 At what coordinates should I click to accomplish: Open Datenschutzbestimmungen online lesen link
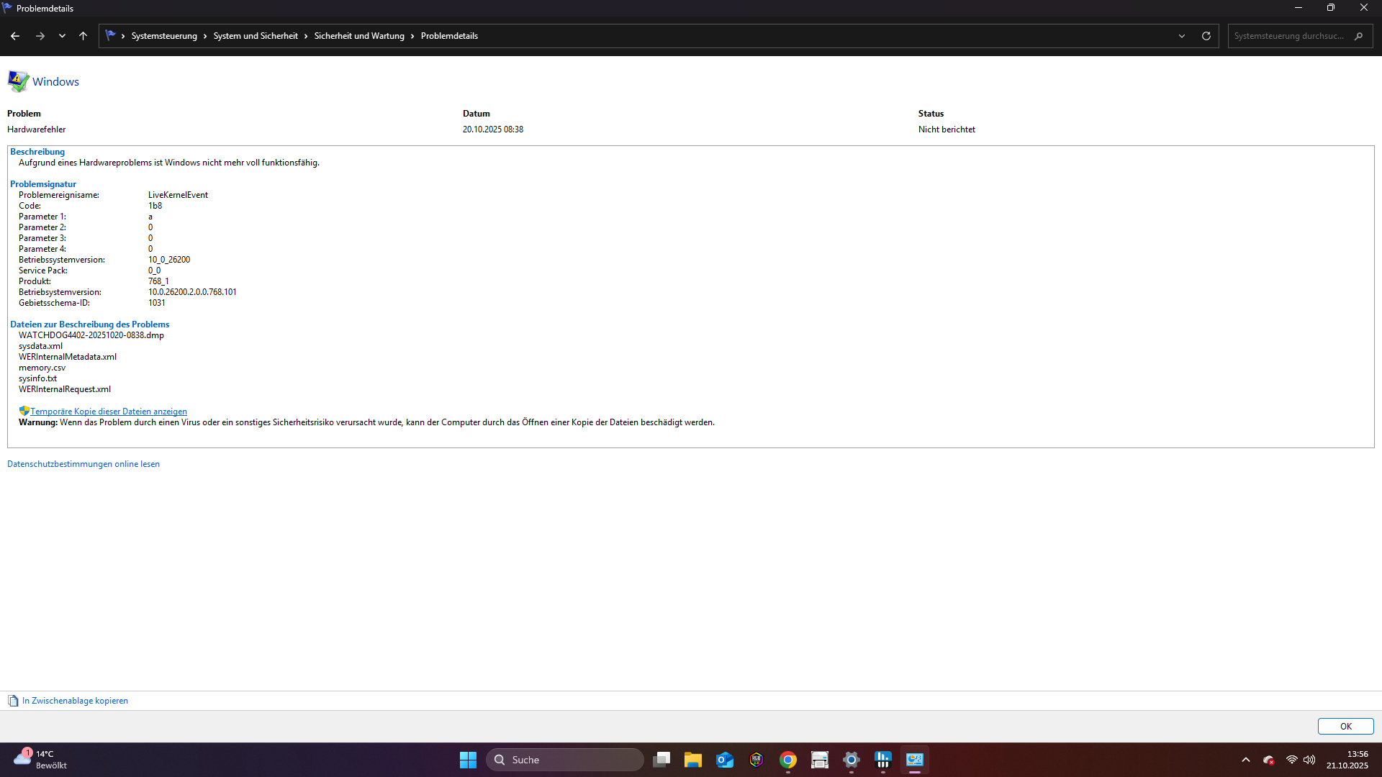pos(83,464)
